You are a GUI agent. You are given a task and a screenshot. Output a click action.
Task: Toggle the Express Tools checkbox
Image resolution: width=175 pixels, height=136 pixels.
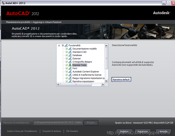tap(67, 65)
